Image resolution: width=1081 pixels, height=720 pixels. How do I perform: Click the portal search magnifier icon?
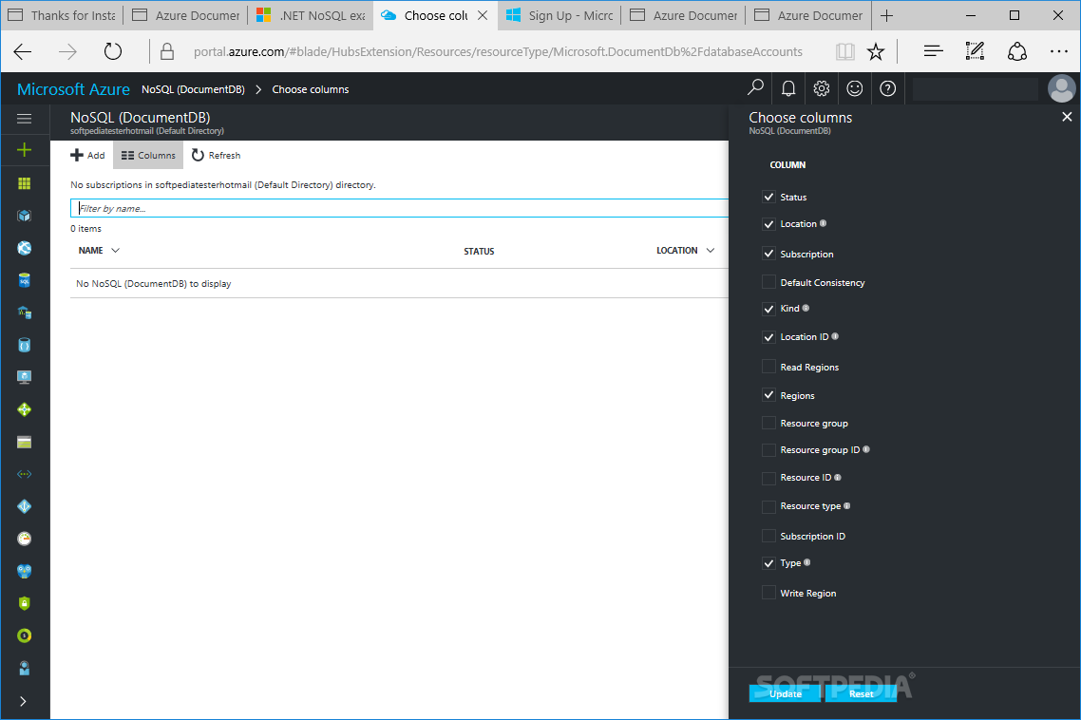pos(755,88)
